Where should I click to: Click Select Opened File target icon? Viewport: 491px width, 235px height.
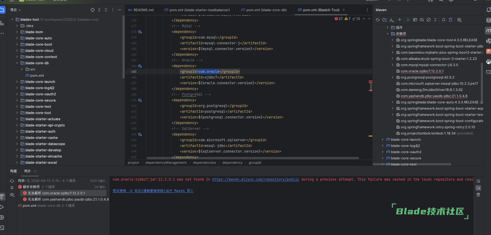pyautogui.click(x=92, y=10)
